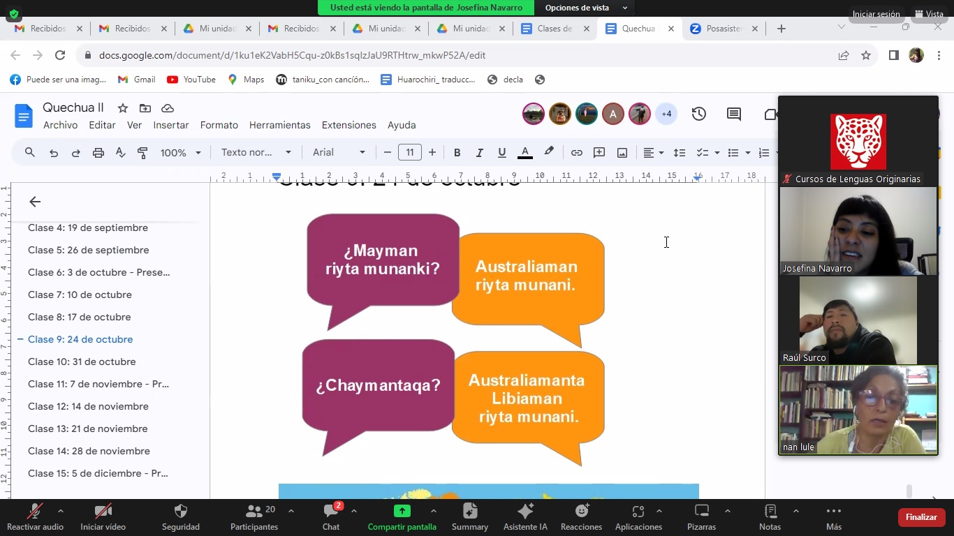
Task: Open the Arial font dropdown
Action: tap(339, 153)
